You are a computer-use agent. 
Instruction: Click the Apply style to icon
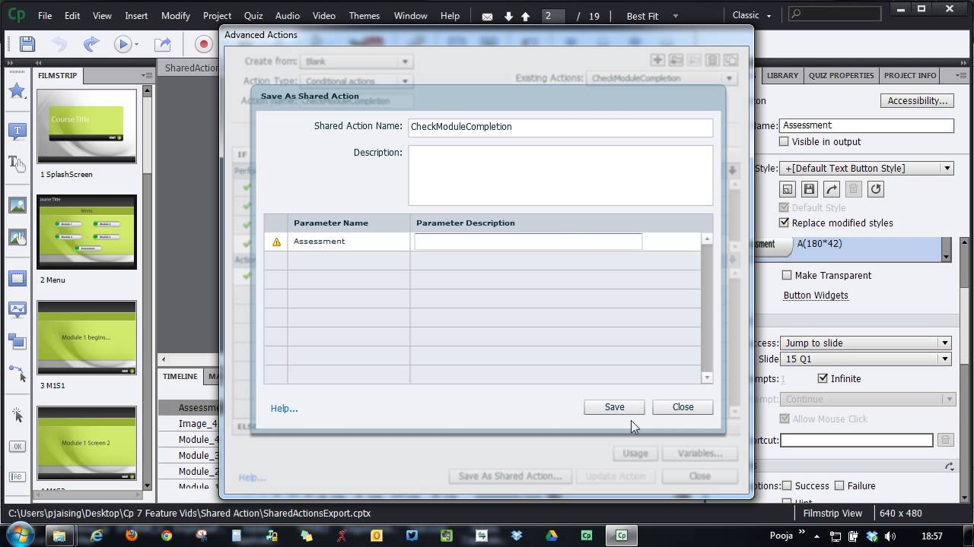tap(832, 189)
